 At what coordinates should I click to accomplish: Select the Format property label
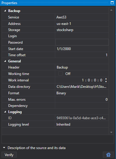click(x=14, y=93)
